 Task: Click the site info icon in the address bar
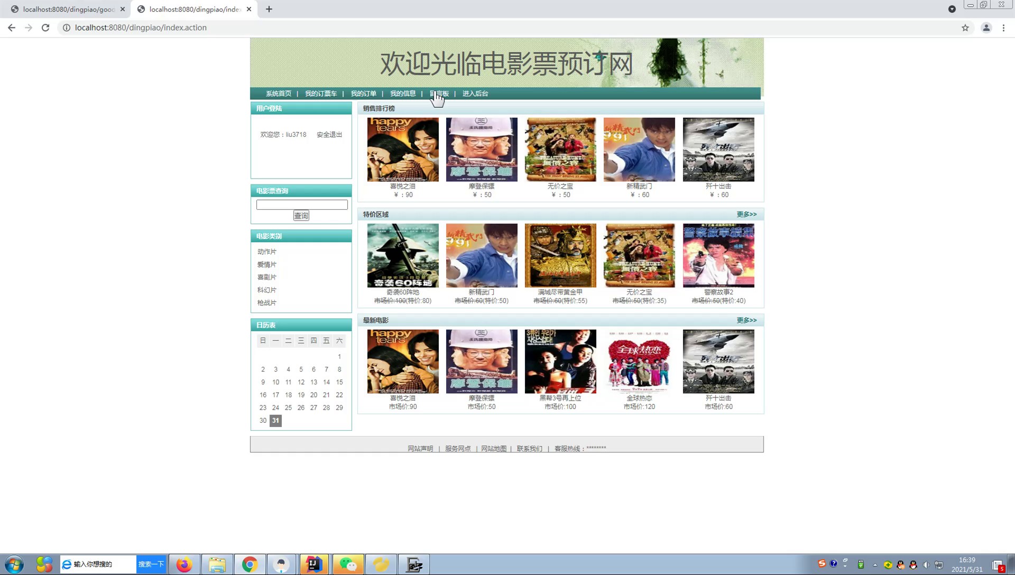67,27
